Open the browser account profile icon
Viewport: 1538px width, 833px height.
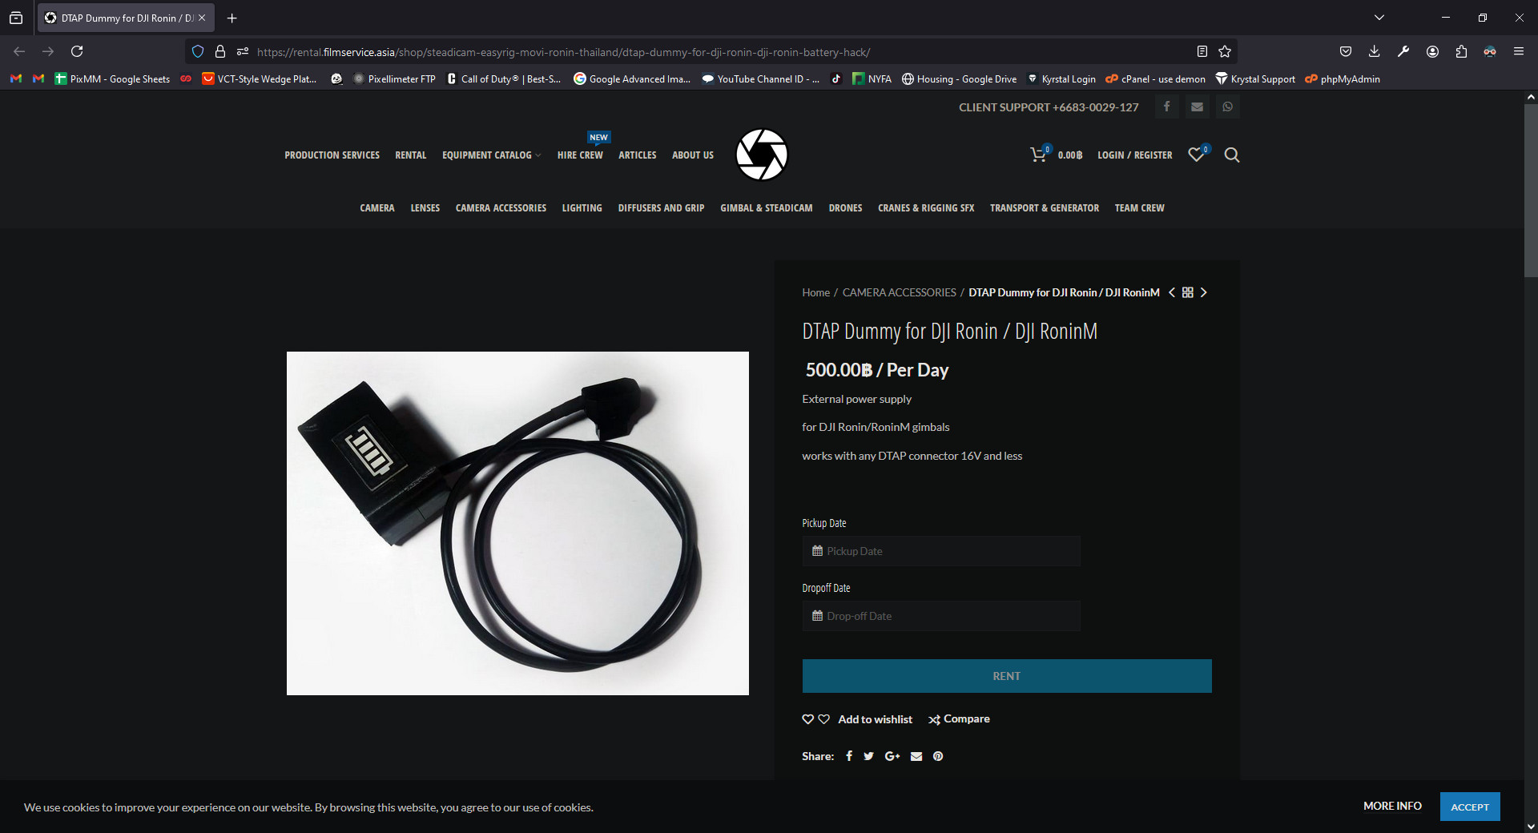point(1432,51)
